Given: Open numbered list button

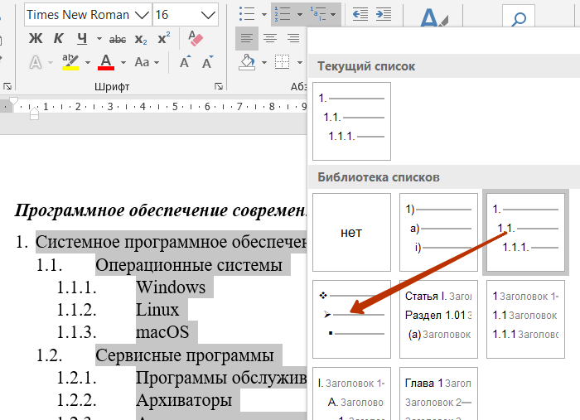Looking at the screenshot, I should (282, 14).
